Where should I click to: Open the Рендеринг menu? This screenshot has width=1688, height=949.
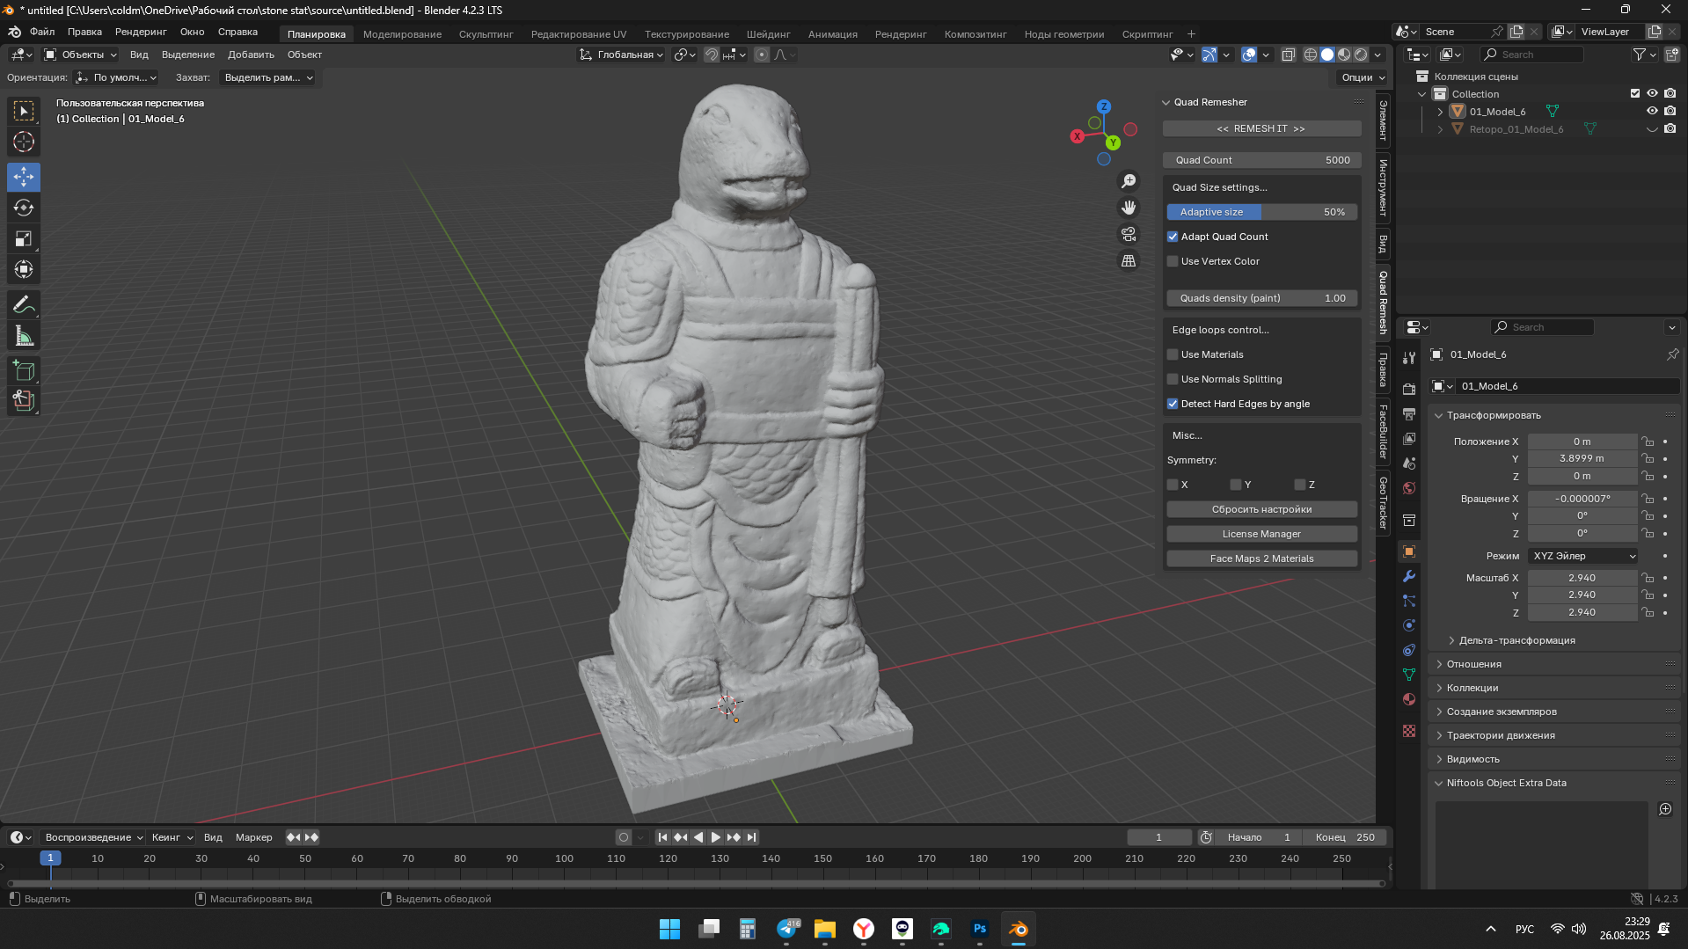141,32
